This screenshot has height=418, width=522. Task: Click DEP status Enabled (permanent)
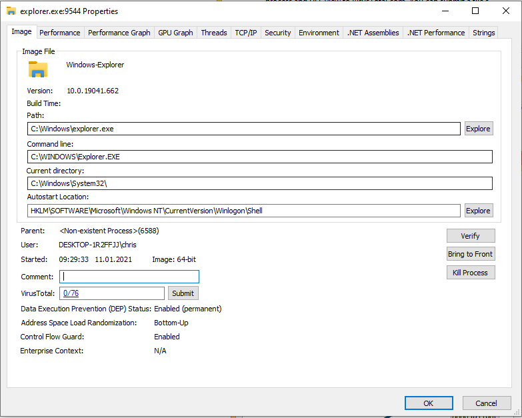coord(188,309)
